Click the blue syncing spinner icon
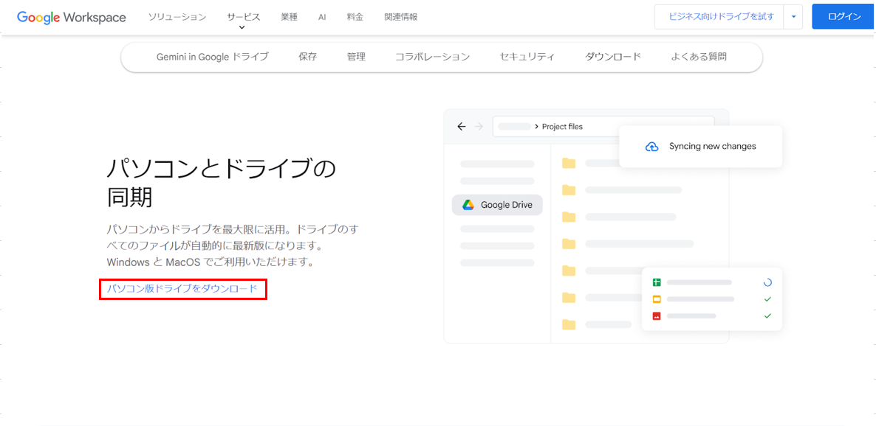Image resolution: width=876 pixels, height=426 pixels. [767, 283]
